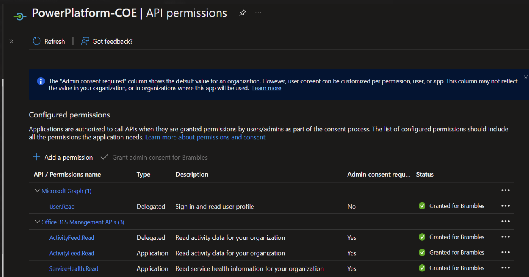The image size is (529, 277).
Task: Open the ellipsis menu for delegated ActivityFeed.Read
Action: [x=505, y=237]
